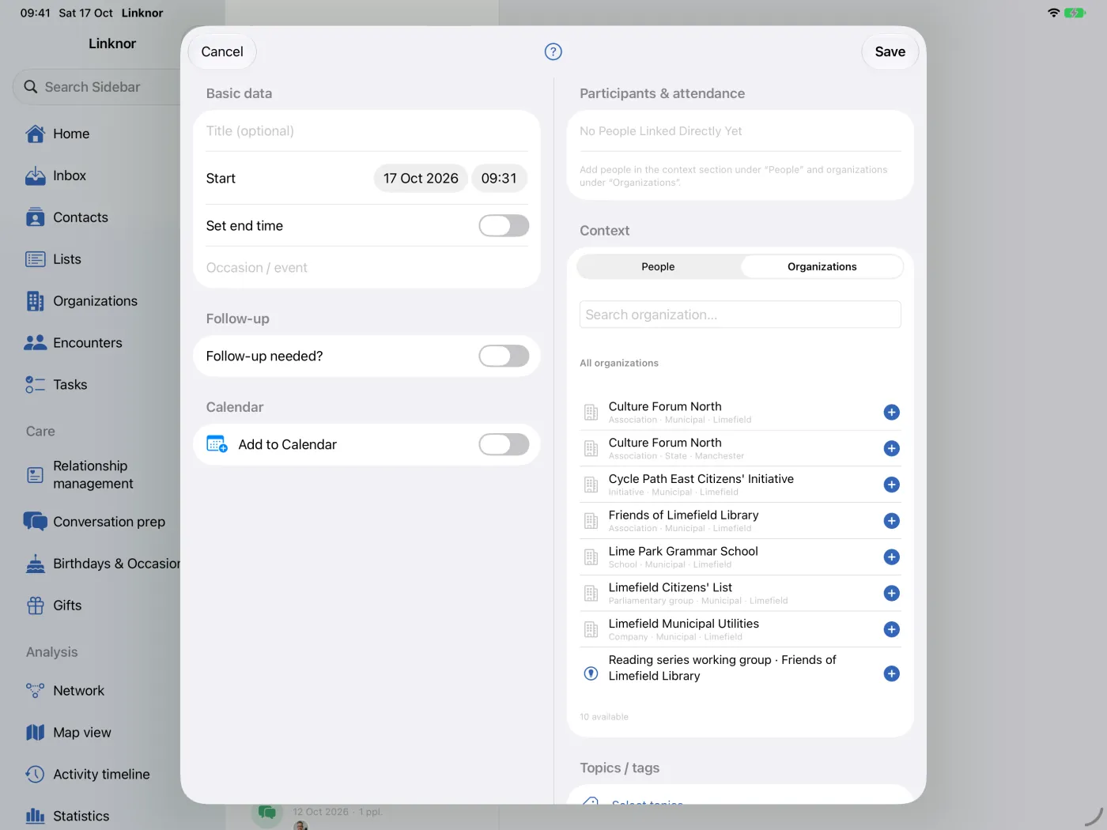The image size is (1107, 830).
Task: Select the Organizations context tab
Action: pyautogui.click(x=822, y=267)
